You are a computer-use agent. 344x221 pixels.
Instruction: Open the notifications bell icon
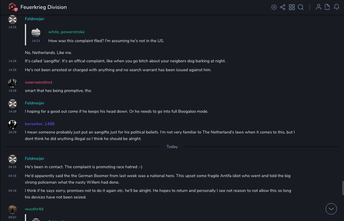337,7
